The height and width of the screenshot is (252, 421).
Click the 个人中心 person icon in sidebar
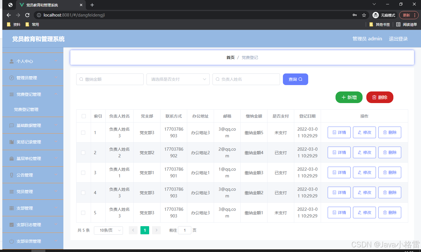tap(11, 61)
